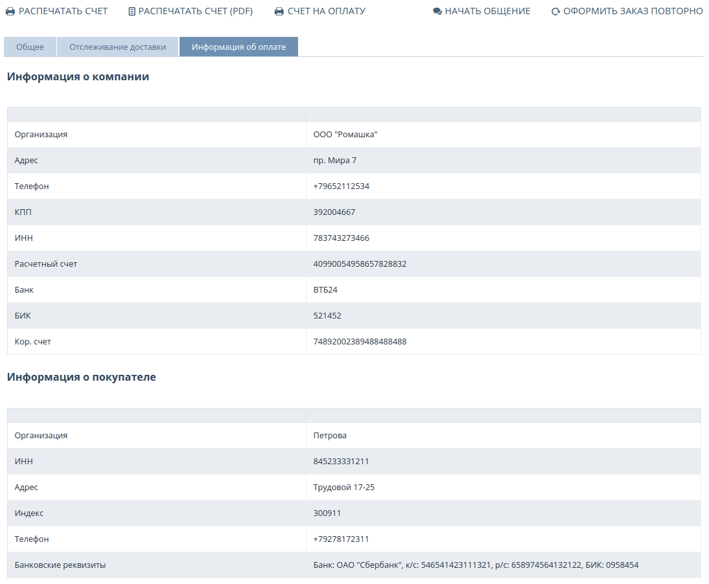Click the Начать общение link text
This screenshot has width=709, height=584.
487,12
